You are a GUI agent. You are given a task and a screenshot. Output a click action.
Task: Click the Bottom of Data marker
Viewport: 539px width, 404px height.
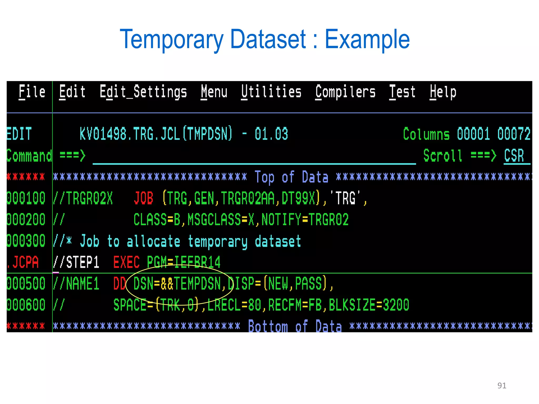[295, 326]
